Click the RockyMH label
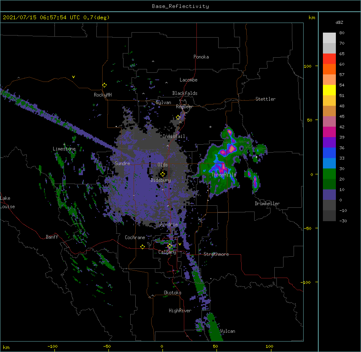 pos(103,95)
